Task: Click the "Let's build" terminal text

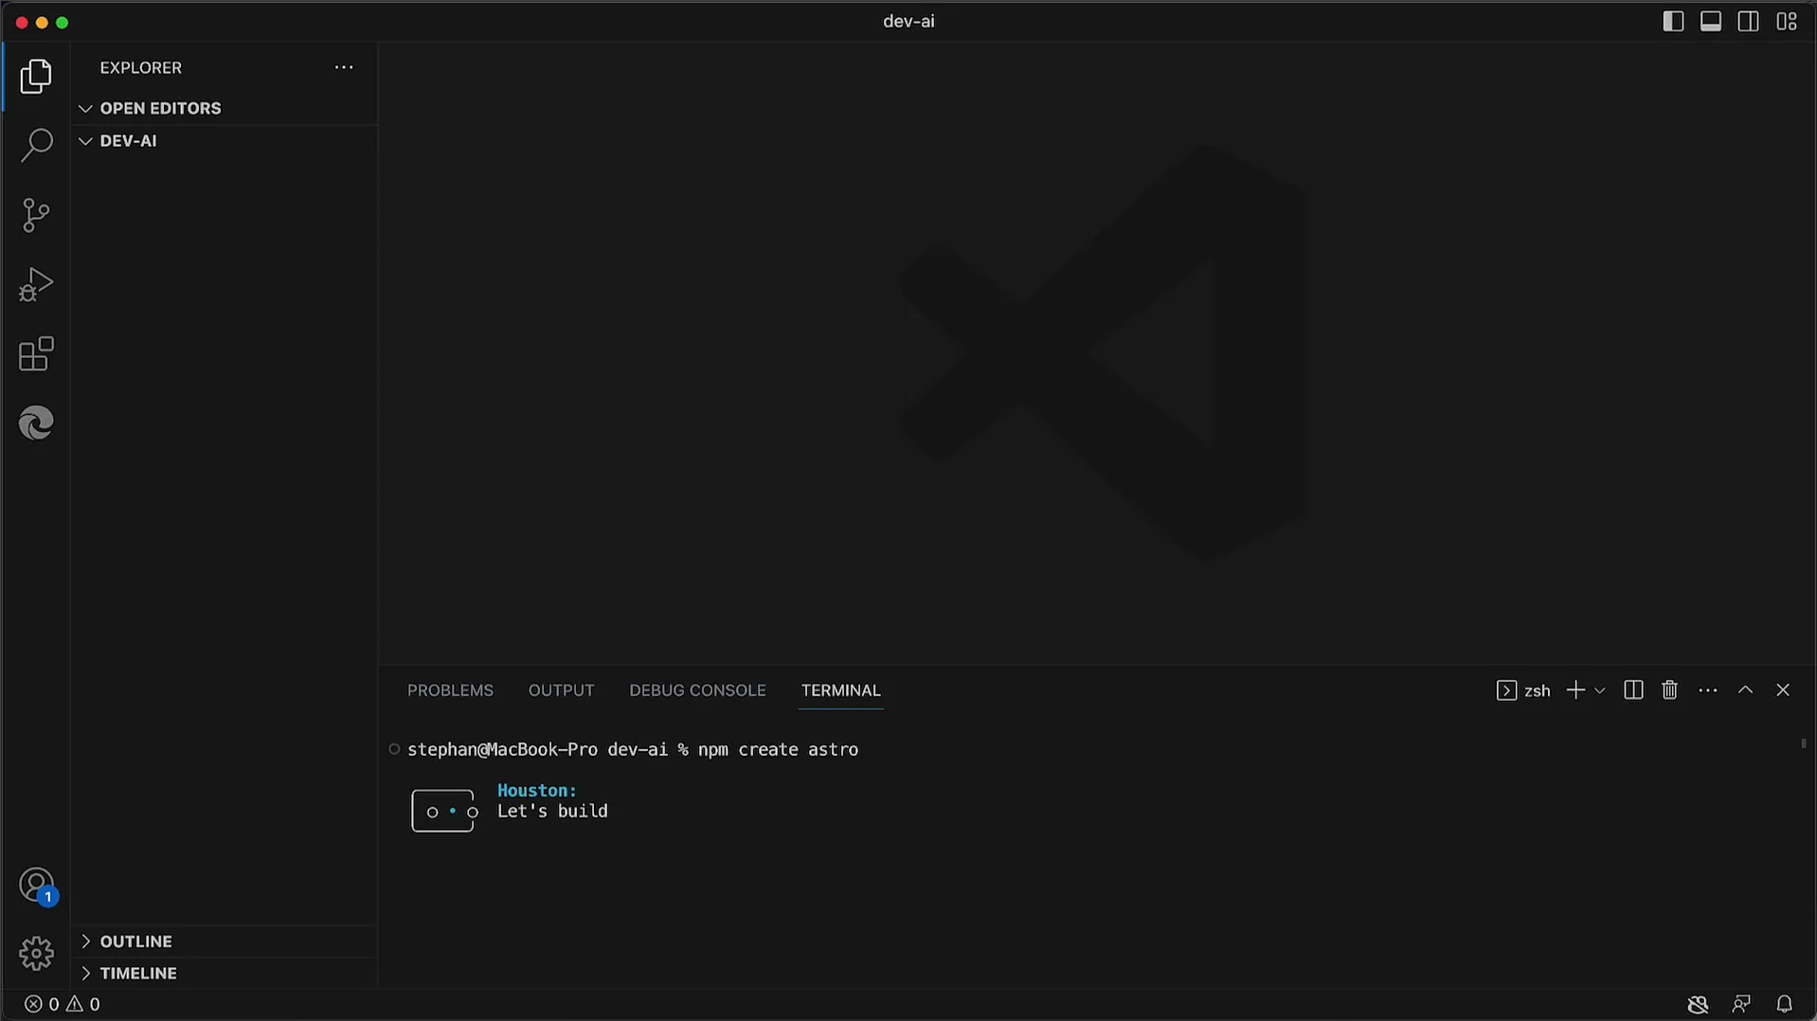Action: (x=552, y=812)
